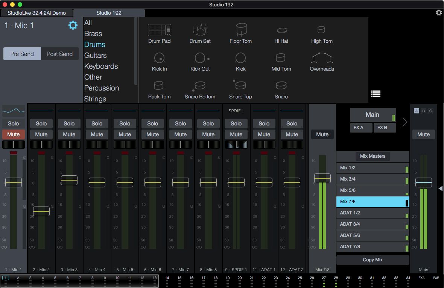Select the Main mix button
The width and height of the screenshot is (444, 288).
point(373,115)
